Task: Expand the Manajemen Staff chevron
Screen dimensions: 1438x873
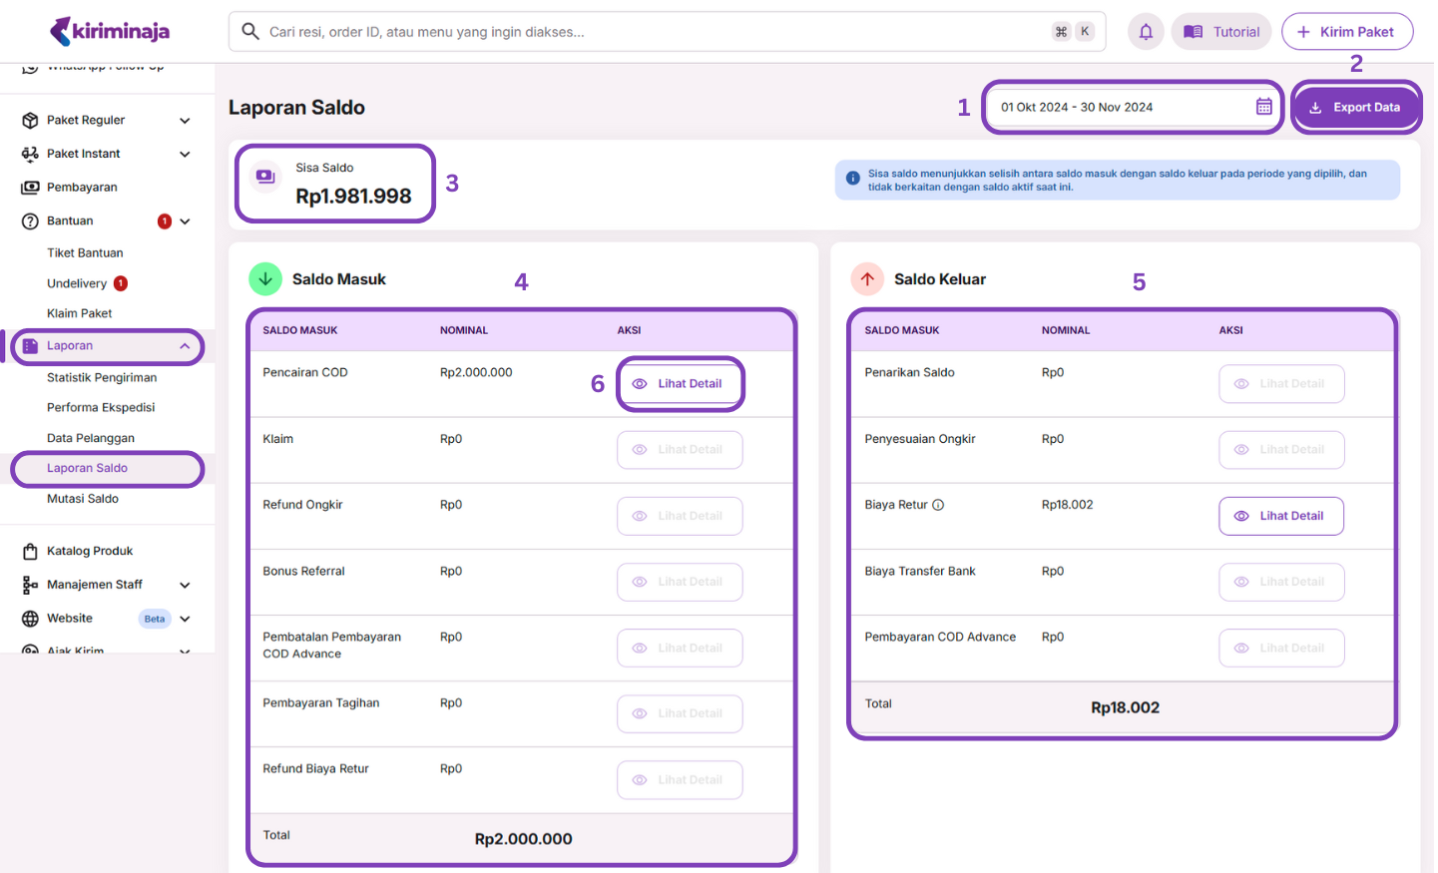Action: coord(185,586)
